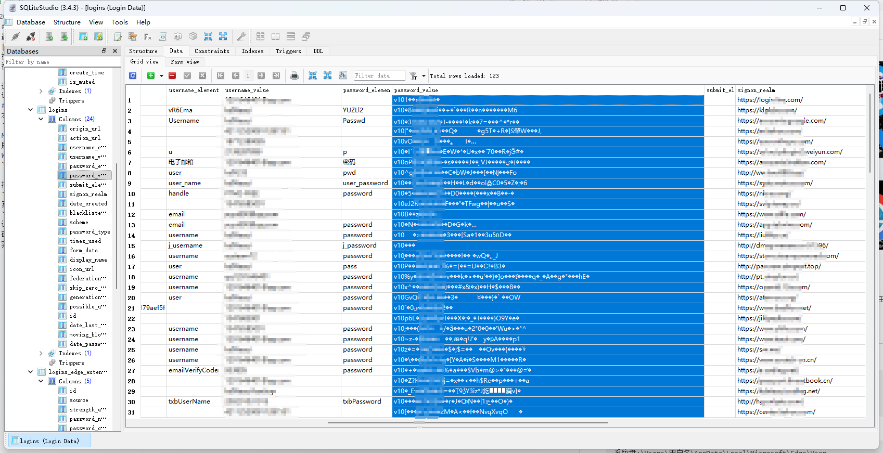883x453 pixels.
Task: Select origin_url column in the tree
Action: pyautogui.click(x=85, y=128)
